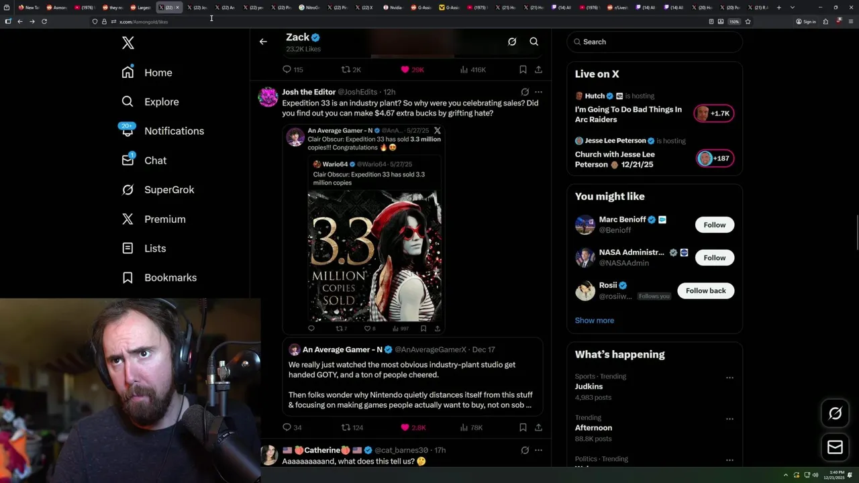Share the top post with 29K likes

538,70
